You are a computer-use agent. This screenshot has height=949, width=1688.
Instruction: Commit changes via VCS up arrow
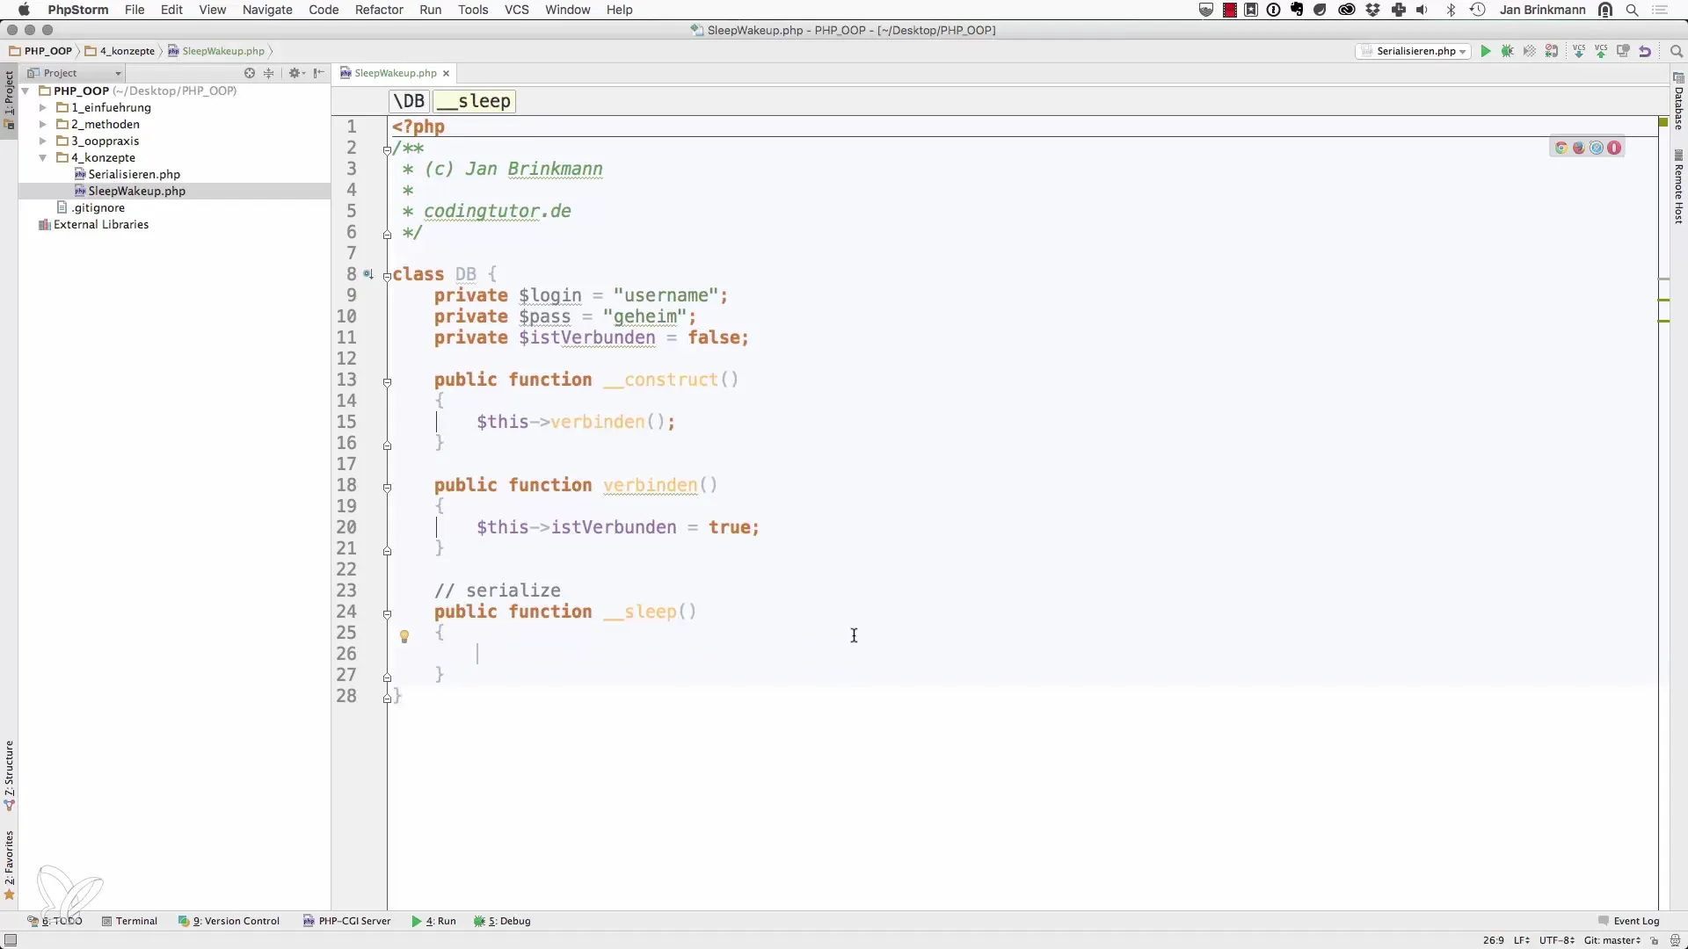coord(1601,51)
